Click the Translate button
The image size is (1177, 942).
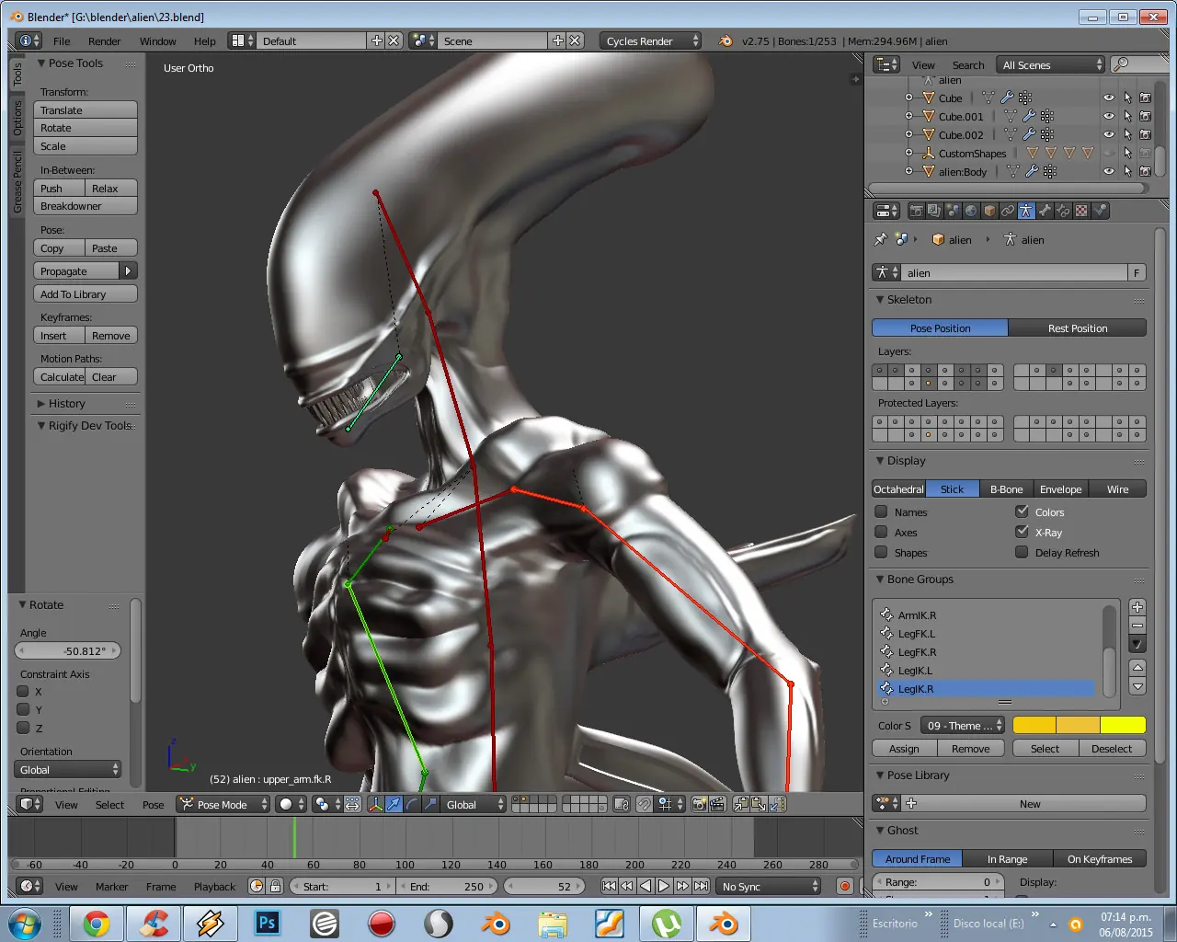tap(86, 109)
